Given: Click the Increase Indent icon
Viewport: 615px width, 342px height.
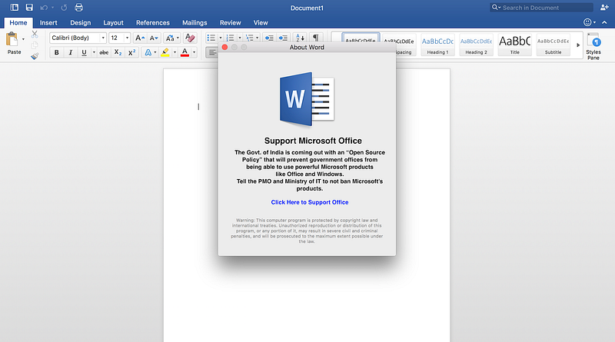Looking at the screenshot, I should [283, 38].
